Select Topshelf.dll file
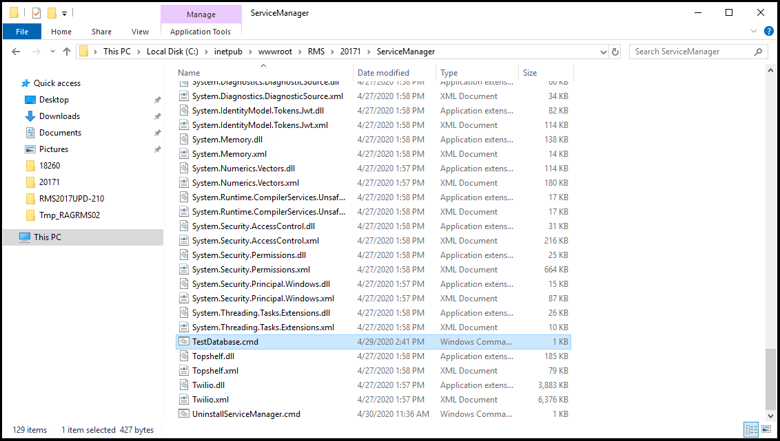This screenshot has width=780, height=441. click(x=213, y=356)
